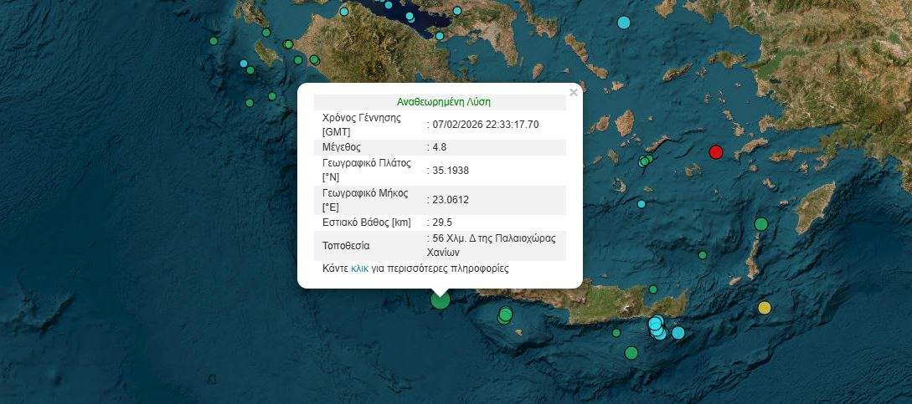Close the earthquake info popup
Screen dimensions: 912x404
coord(573,93)
